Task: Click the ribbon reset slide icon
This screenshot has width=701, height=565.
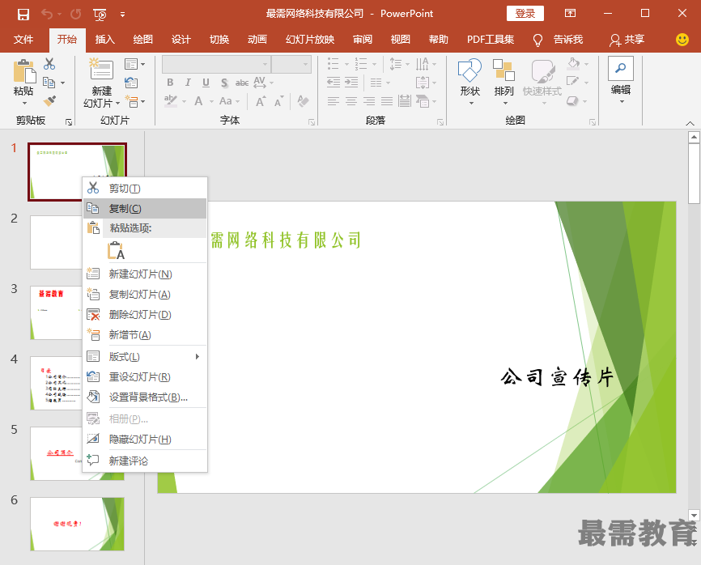Action: tap(131, 83)
